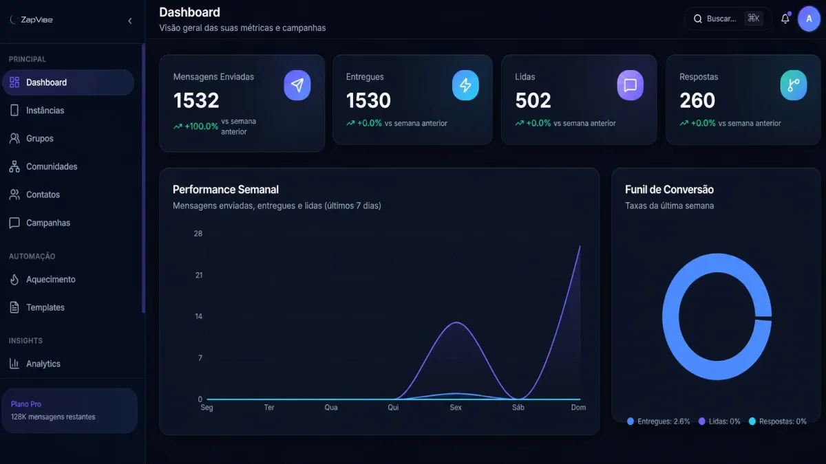Click the 260 Respostas value
Viewport: 826px width, 464px height.
[697, 101]
